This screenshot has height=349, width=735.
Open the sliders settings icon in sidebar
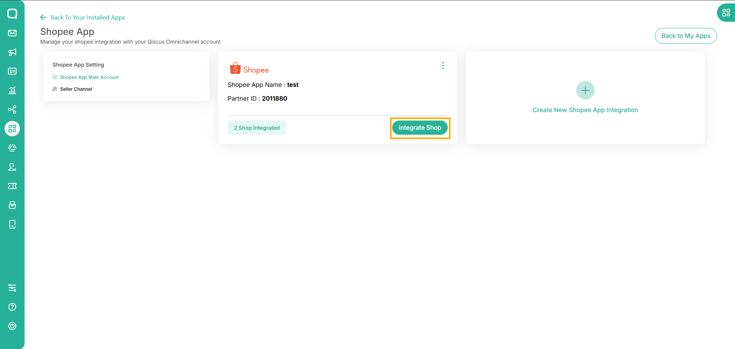(12, 288)
